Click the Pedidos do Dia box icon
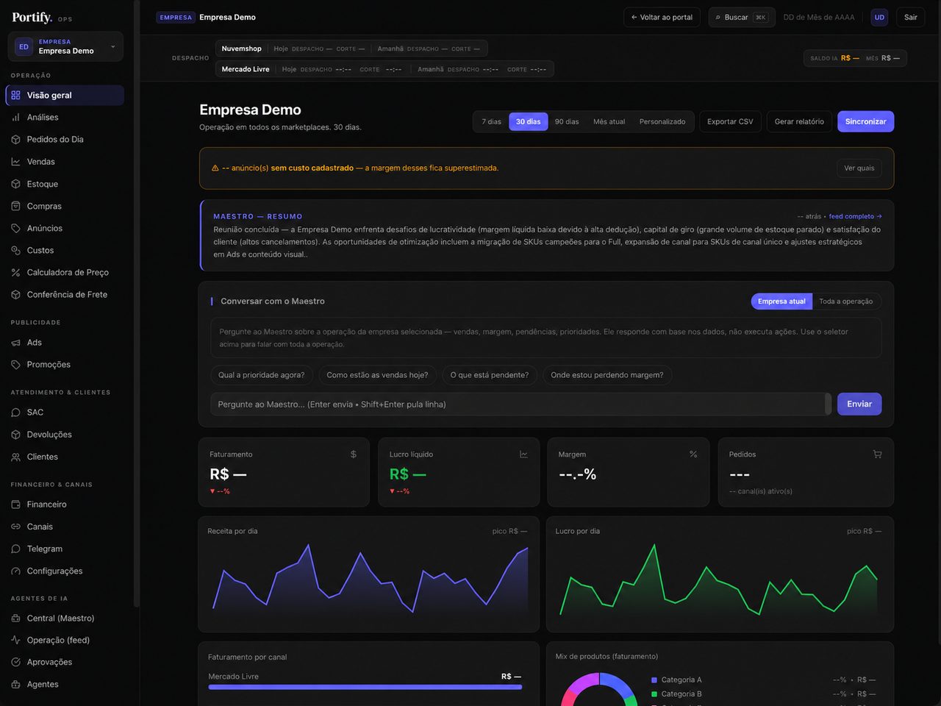941x706 pixels. tap(15, 140)
